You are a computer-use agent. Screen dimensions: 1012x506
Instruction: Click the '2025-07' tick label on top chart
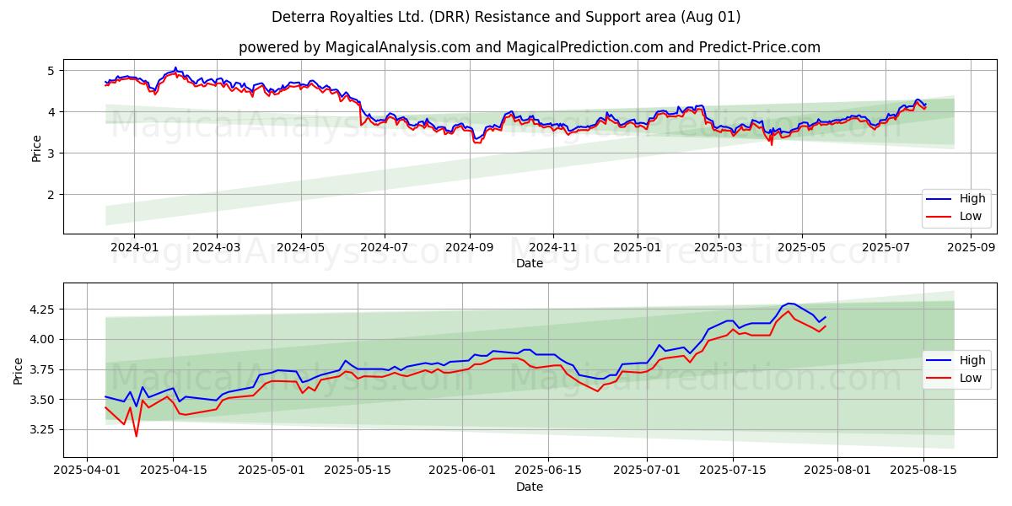coord(885,247)
